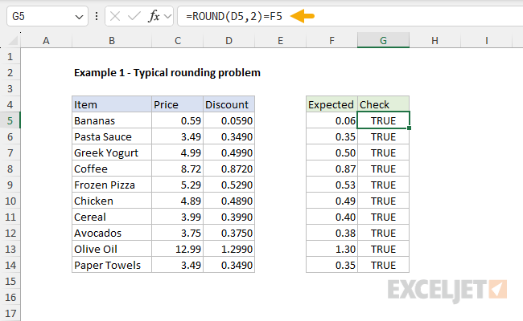Viewport: 523px width, 321px height.
Task: Click the Select All corner triangle
Action: click(13, 41)
